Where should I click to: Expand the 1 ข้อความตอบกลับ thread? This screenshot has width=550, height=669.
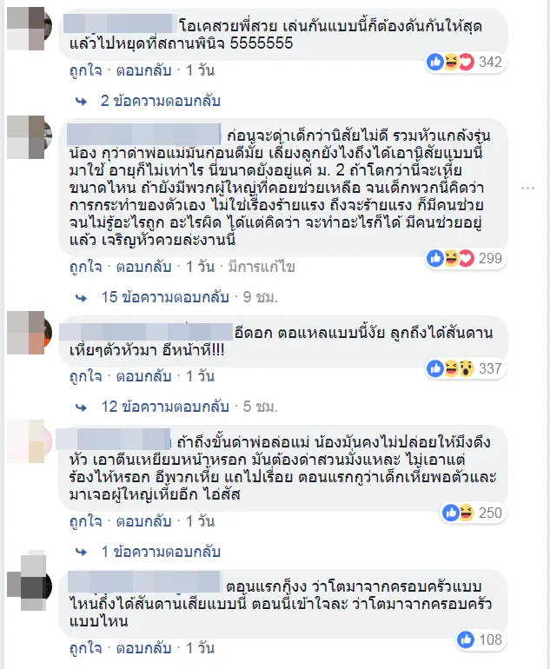(161, 552)
